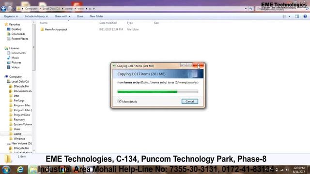Open the Intel folder in tree
This screenshot has width=310, height=174.
coord(16,96)
